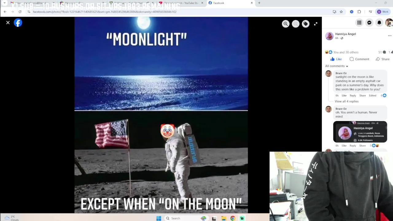
Task: Open the green app icon on taskbar
Action: point(242,218)
